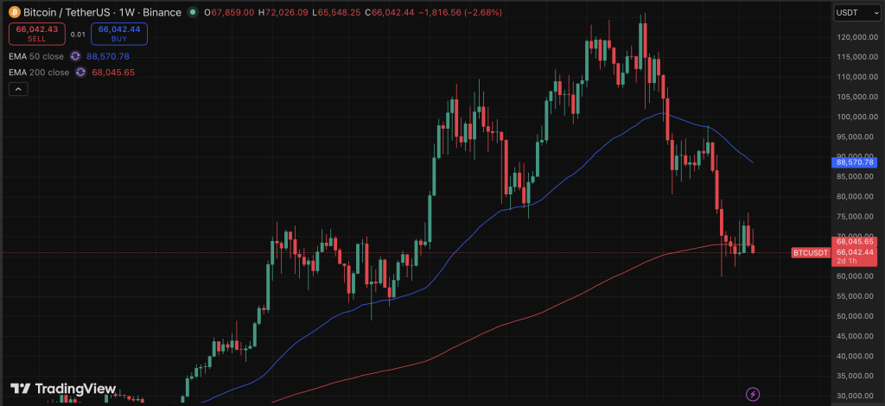Click the blue 88,570.78 EMA price label on axis
Image resolution: width=885 pixels, height=406 pixels.
coord(856,162)
